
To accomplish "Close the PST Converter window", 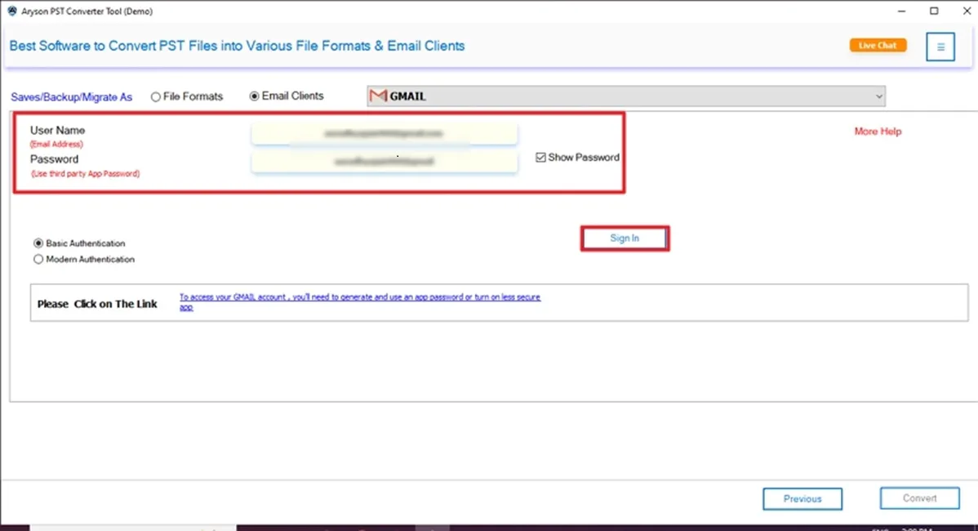I will [x=966, y=11].
